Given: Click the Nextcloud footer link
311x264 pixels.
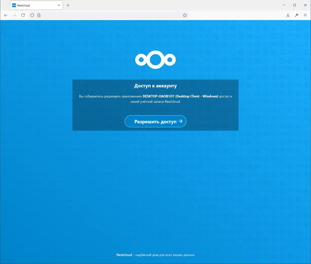Looking at the screenshot, I should [x=124, y=255].
